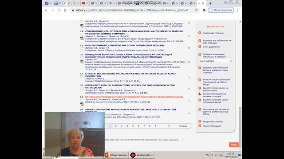The image size is (284, 159).
Task: Open 'Efficient Multicriterial Optimization' publication link
Action: pyautogui.click(x=130, y=75)
